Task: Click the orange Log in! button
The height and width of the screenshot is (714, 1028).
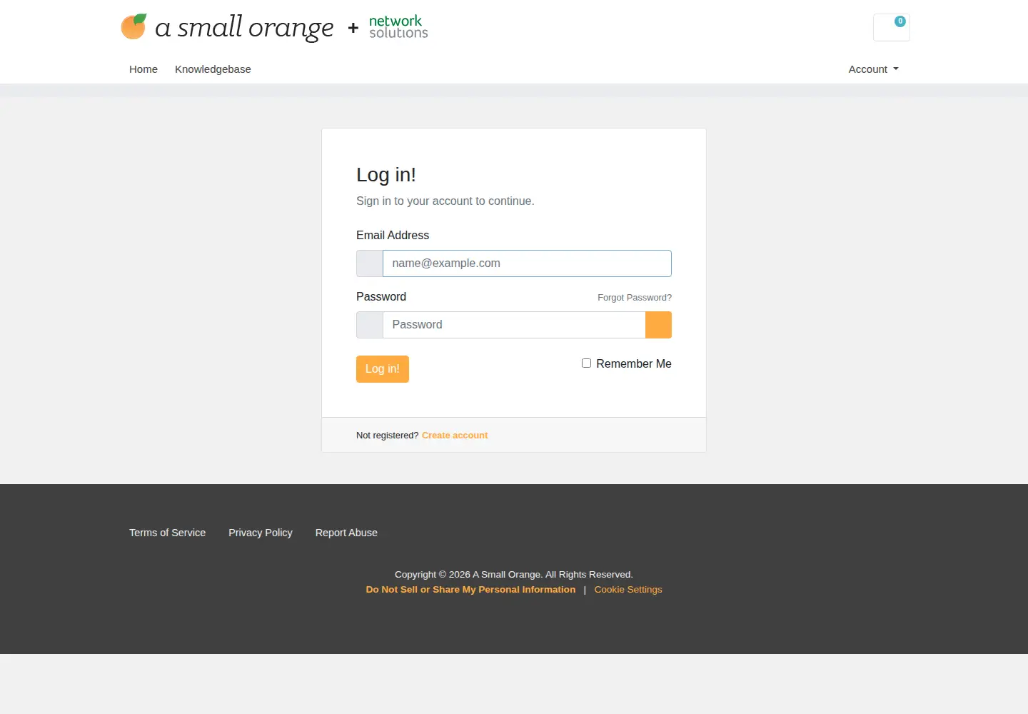Action: click(383, 369)
